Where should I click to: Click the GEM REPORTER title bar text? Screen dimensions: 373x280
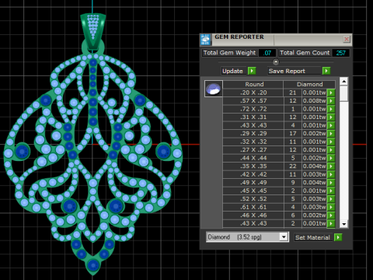(x=239, y=37)
